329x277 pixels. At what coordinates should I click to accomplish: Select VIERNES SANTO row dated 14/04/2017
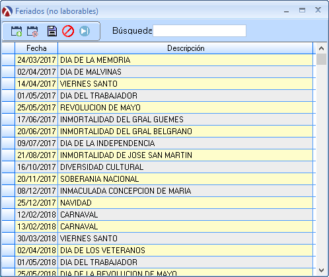pyautogui.click(x=185, y=84)
